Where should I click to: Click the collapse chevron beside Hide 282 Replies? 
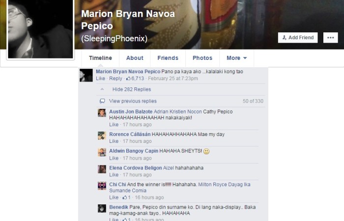click(x=102, y=89)
